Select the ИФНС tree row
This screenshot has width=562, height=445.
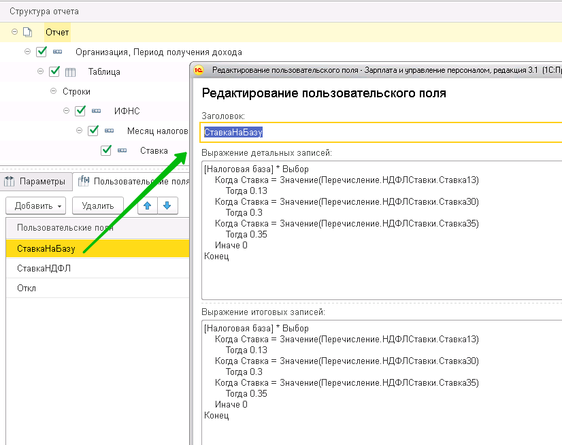click(95, 111)
